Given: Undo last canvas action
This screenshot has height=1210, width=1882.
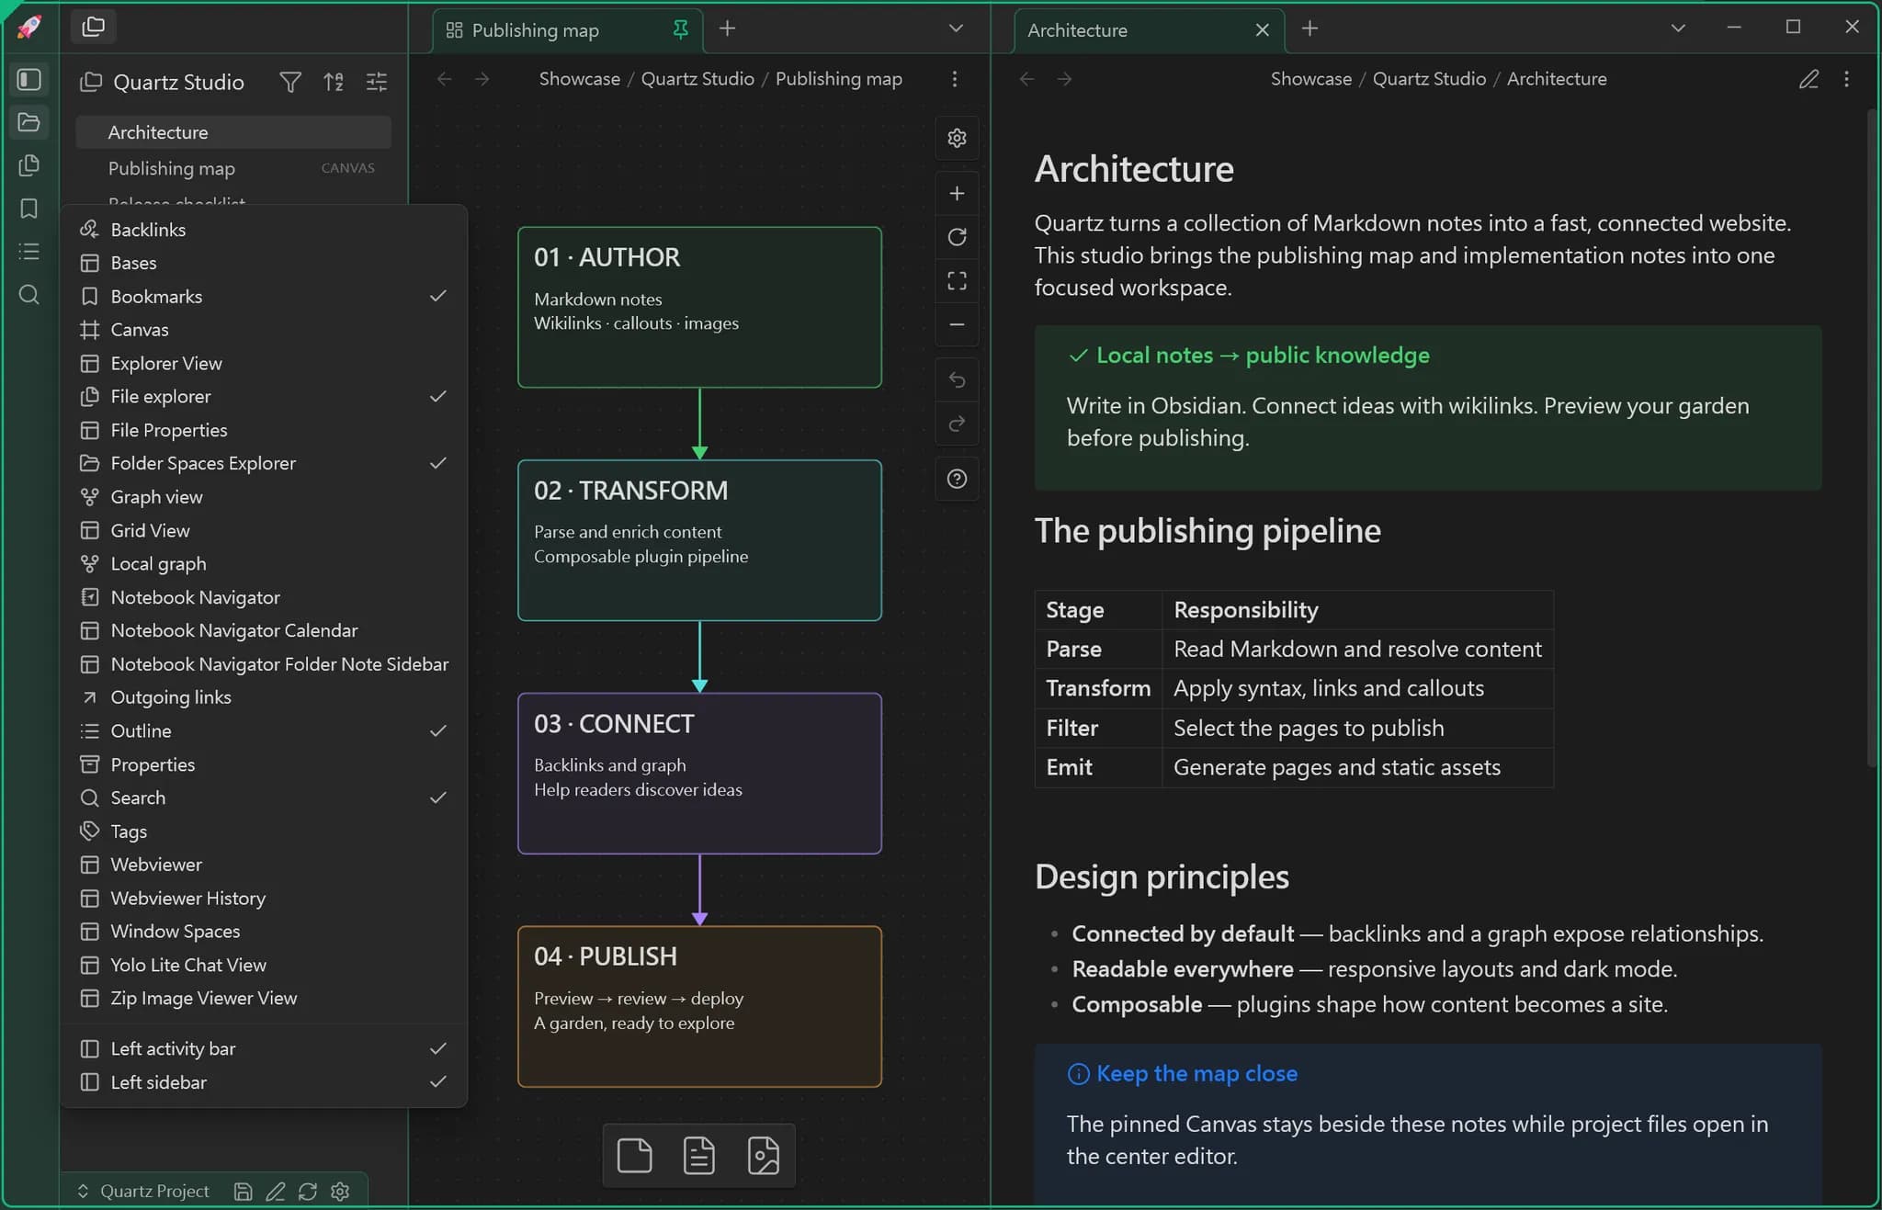Looking at the screenshot, I should point(957,379).
